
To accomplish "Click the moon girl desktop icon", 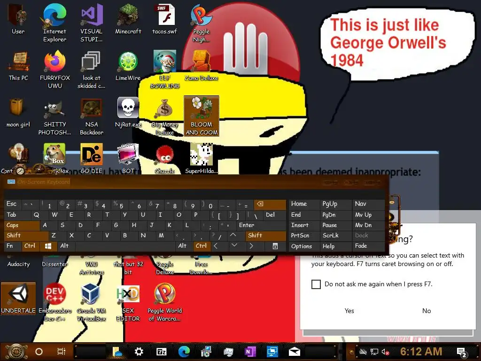I will click(x=18, y=113).
